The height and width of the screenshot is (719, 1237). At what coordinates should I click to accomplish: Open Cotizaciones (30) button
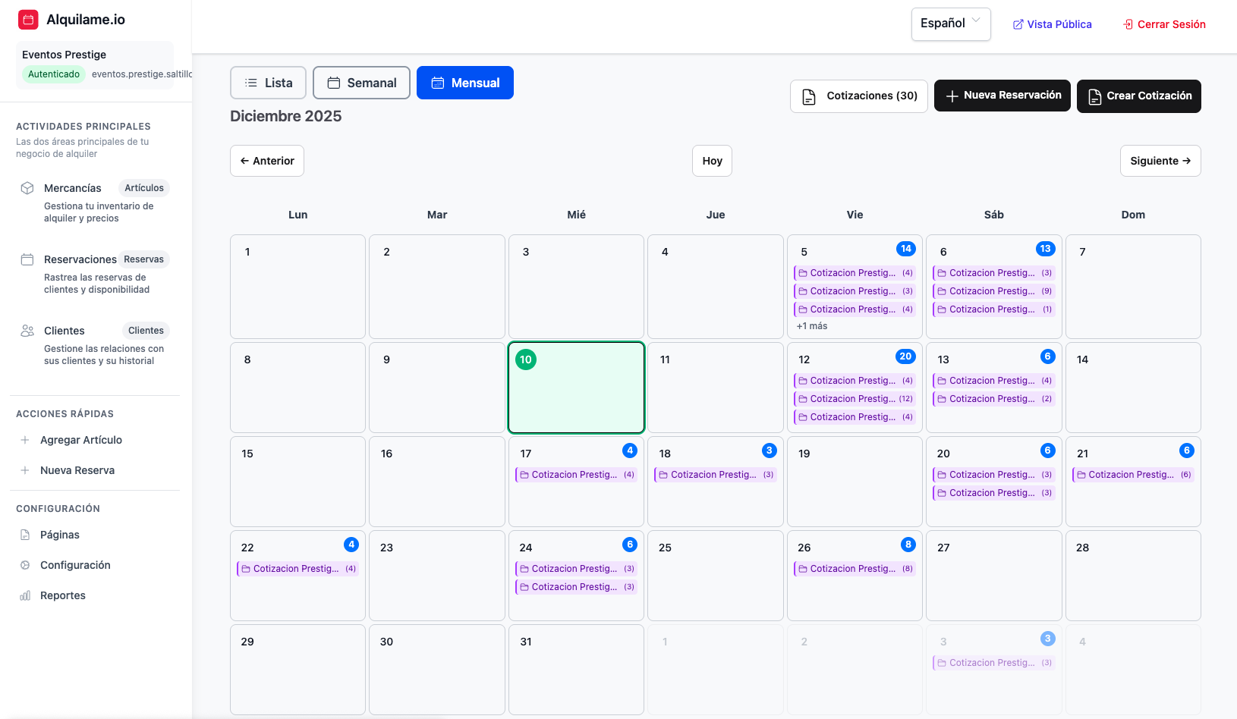[859, 96]
